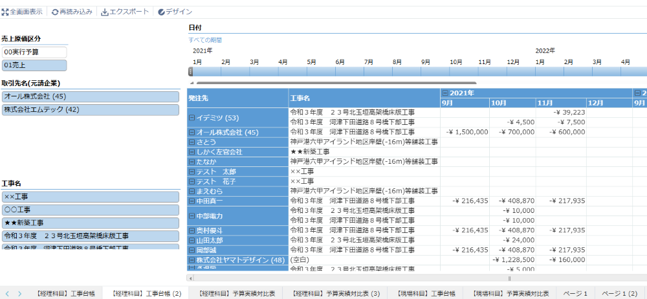Go to next sheet tab arrow

(19, 293)
